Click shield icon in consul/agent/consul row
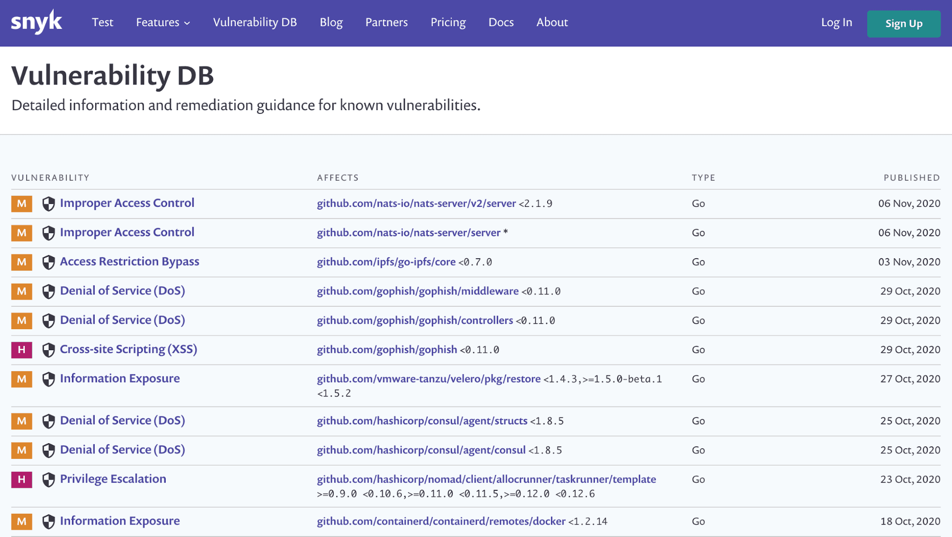Viewport: 952px width, 537px height. (49, 450)
